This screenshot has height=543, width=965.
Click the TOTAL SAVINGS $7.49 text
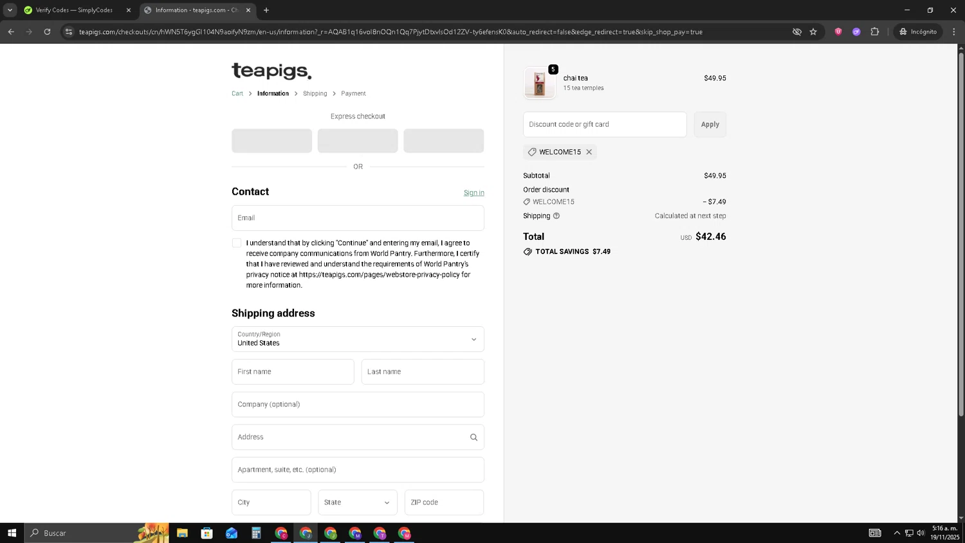[x=573, y=252]
